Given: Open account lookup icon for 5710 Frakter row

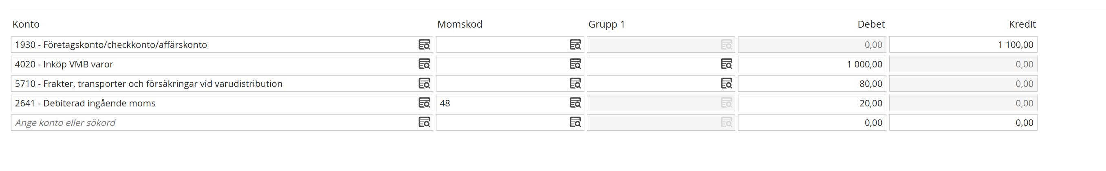Looking at the screenshot, I should click(x=424, y=83).
